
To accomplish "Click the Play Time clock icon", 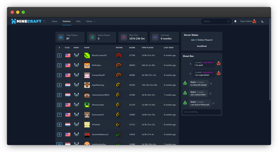I will [123, 37].
